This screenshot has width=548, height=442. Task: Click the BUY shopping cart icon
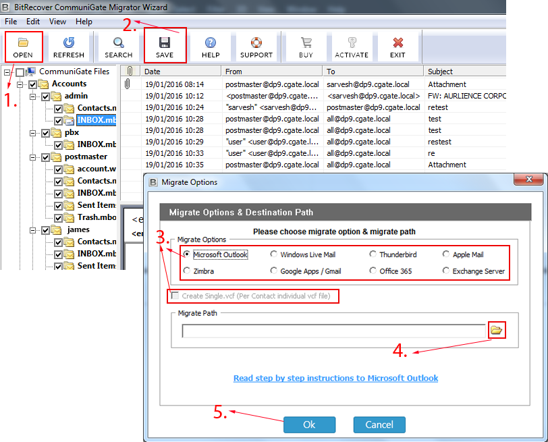[x=306, y=43]
